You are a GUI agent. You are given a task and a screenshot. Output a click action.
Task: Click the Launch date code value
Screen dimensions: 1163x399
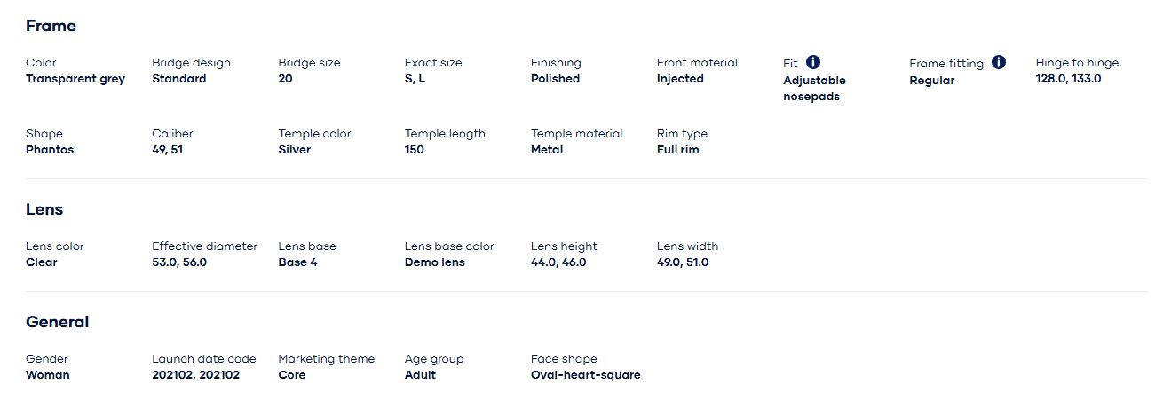click(195, 375)
